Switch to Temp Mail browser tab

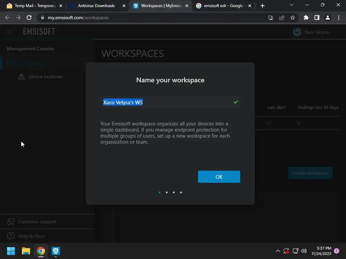[34, 6]
